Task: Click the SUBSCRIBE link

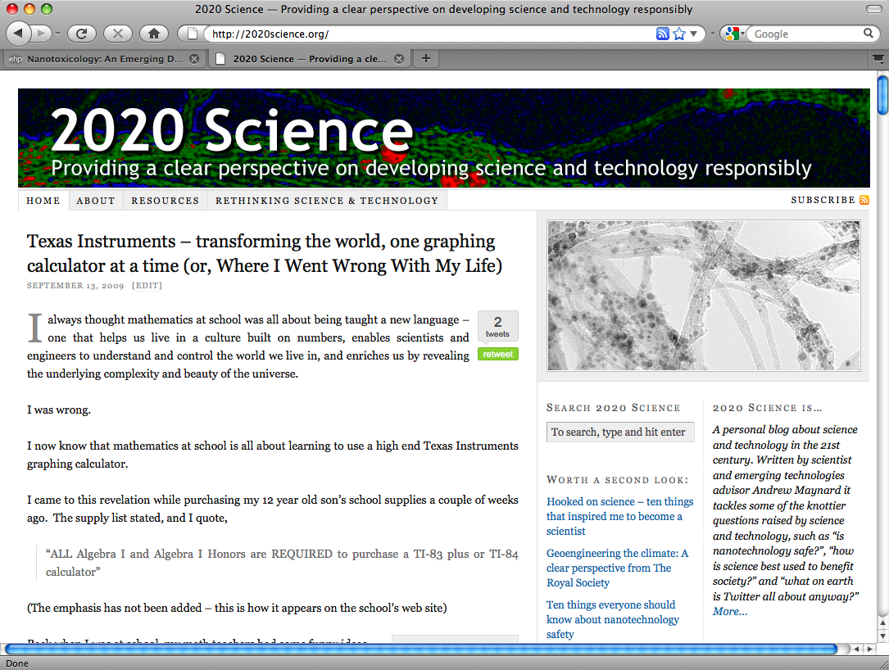Action: 823,200
